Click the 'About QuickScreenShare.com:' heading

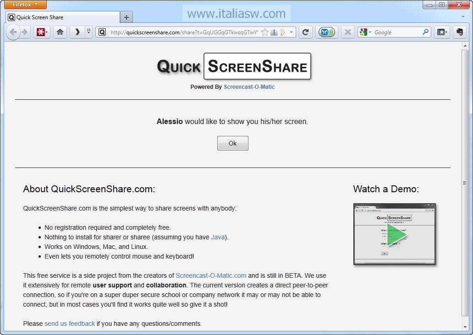click(x=89, y=189)
